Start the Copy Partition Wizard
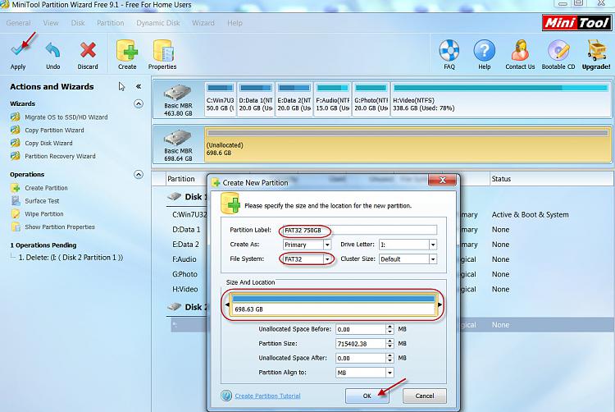615x412 pixels. pyautogui.click(x=54, y=130)
